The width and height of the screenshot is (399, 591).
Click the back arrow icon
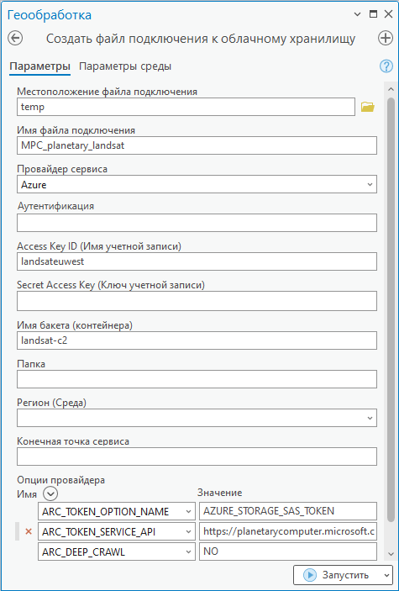[15, 38]
